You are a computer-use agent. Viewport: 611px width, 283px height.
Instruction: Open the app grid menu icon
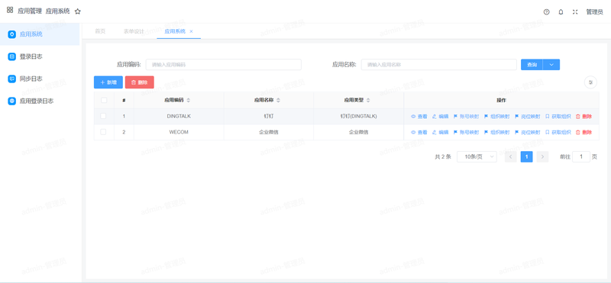(x=10, y=10)
